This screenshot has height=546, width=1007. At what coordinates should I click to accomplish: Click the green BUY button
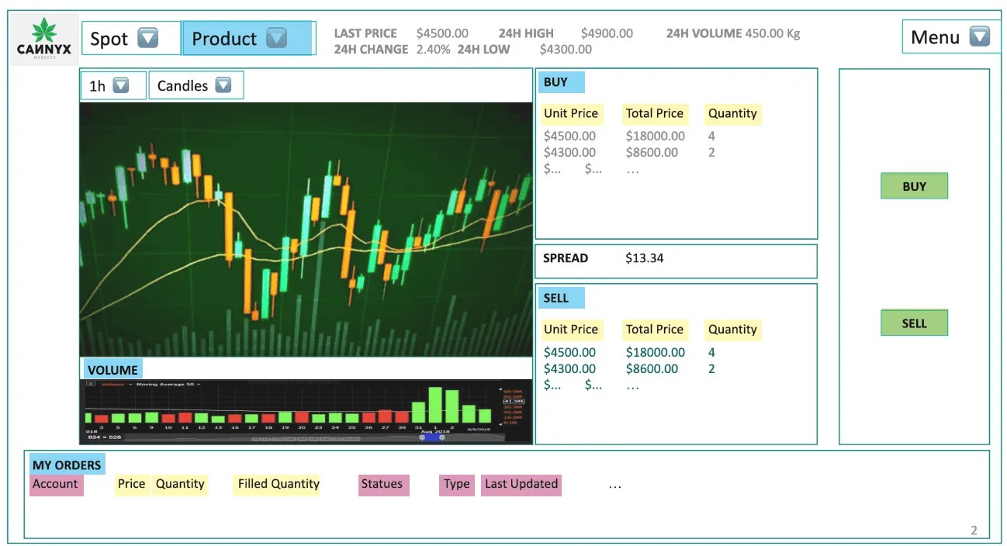[x=914, y=186]
